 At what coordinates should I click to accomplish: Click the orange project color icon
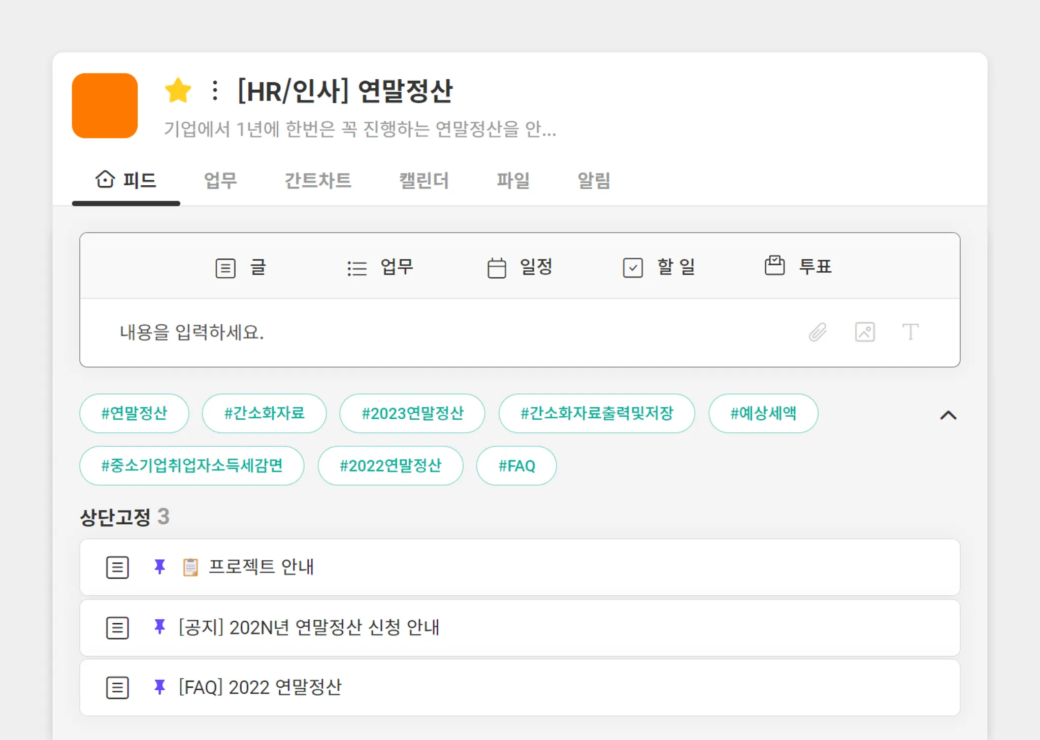(x=105, y=106)
